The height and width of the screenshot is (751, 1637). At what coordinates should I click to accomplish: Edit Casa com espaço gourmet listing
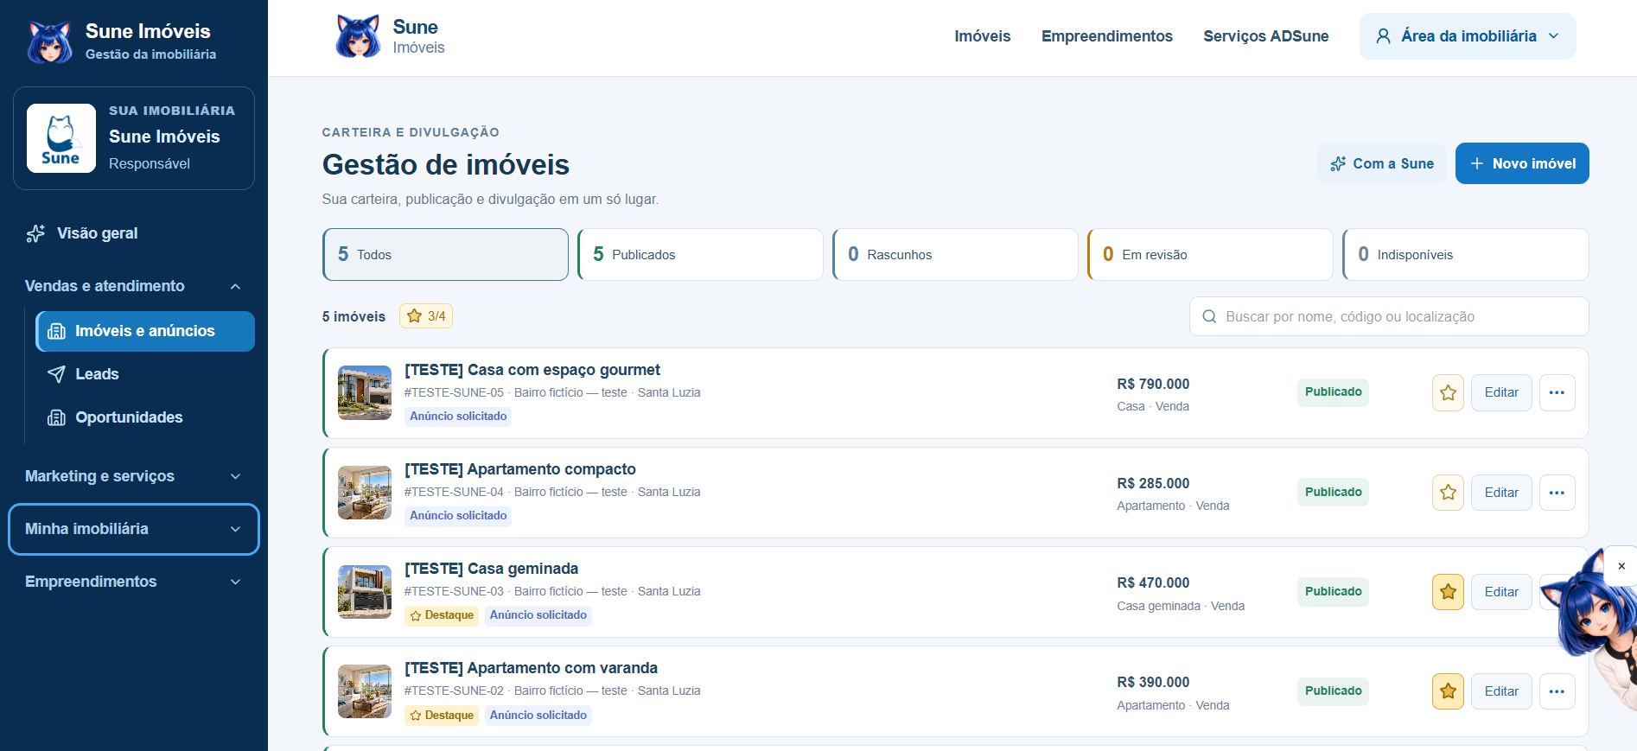coord(1501,392)
